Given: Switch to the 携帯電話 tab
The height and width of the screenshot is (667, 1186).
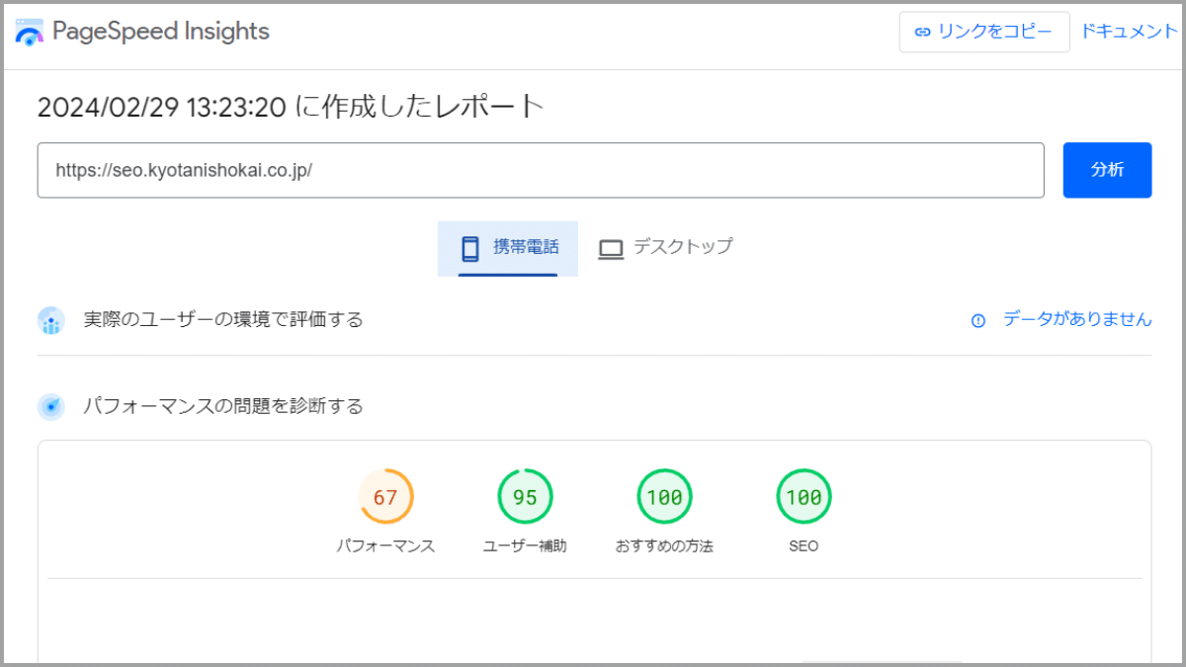Looking at the screenshot, I should click(508, 247).
